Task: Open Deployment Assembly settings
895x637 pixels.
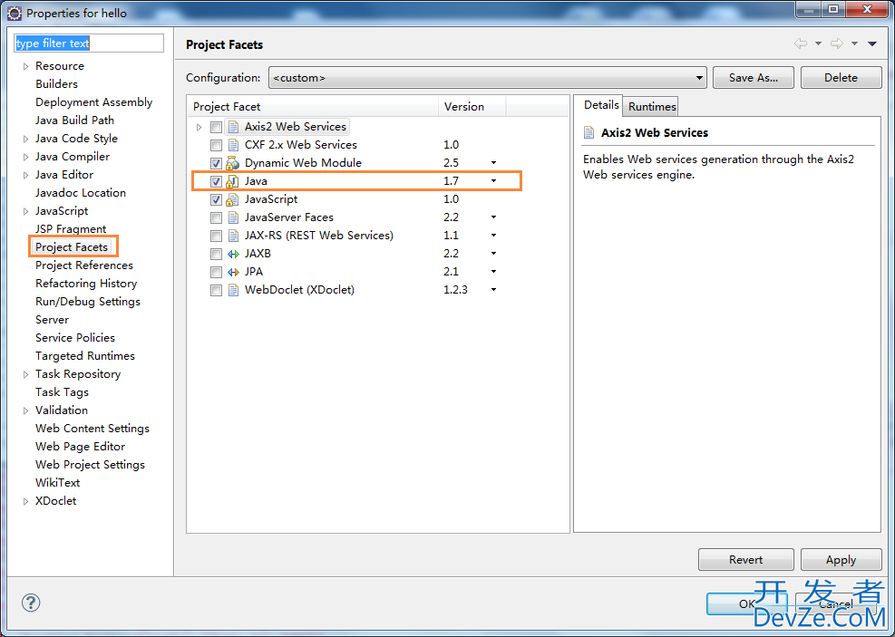Action: click(x=93, y=102)
